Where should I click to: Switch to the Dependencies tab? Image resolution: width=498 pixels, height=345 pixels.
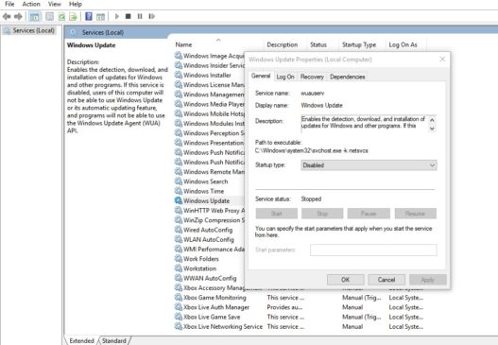click(x=347, y=77)
